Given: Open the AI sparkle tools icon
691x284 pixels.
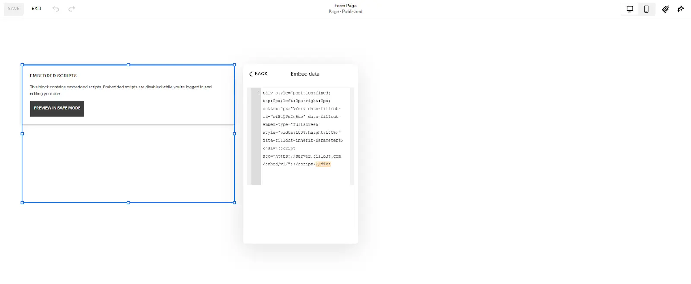Looking at the screenshot, I should [681, 9].
